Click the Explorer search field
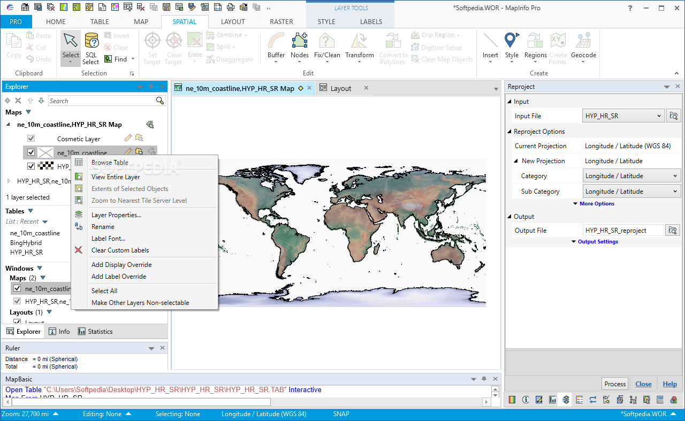 click(102, 101)
